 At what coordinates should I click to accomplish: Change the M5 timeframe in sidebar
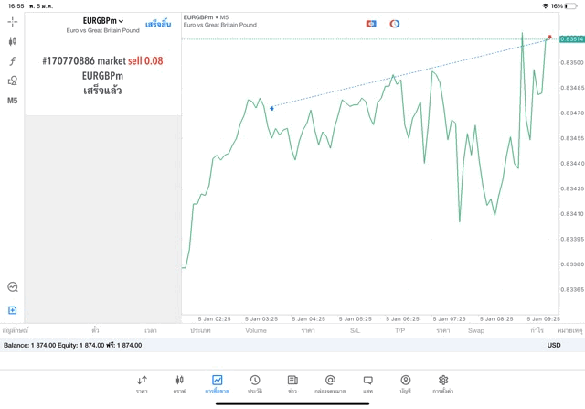point(12,101)
